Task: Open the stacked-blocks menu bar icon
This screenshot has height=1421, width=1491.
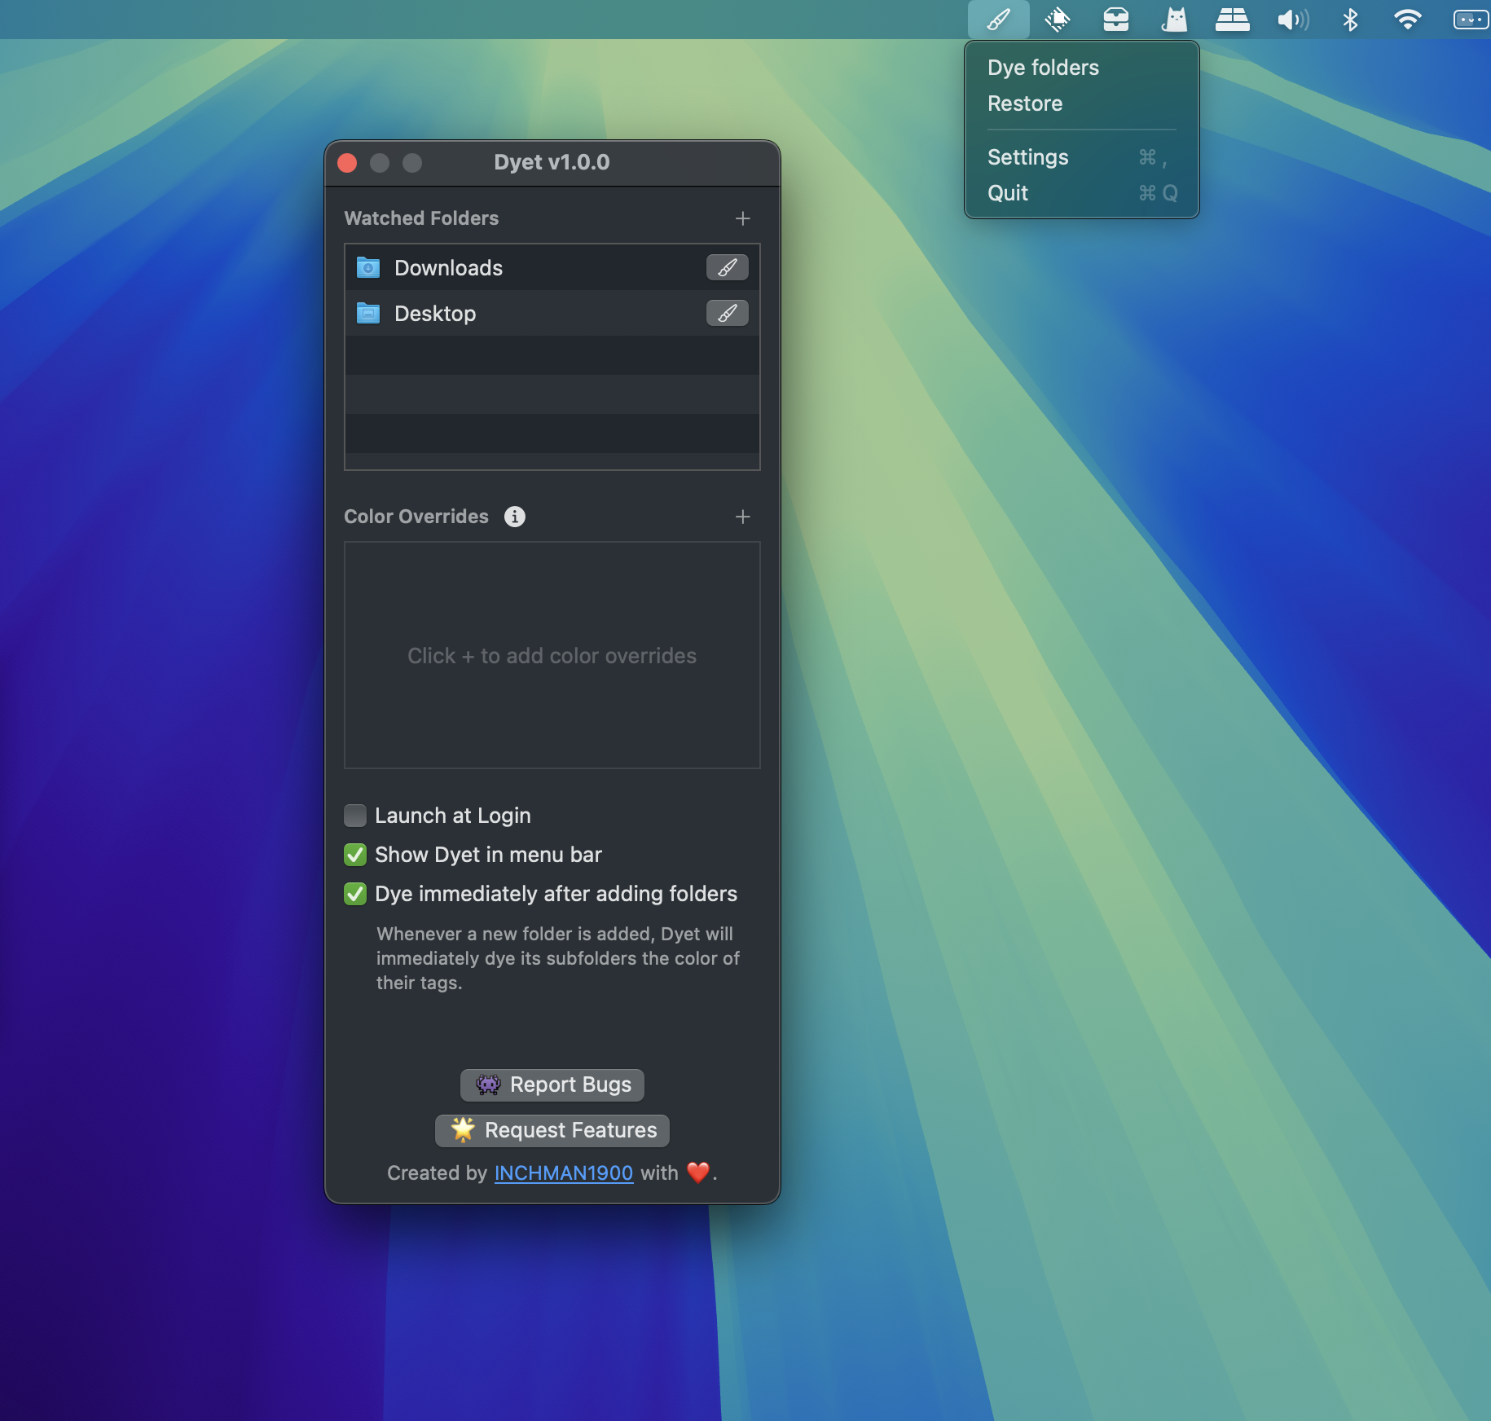Action: [x=1232, y=19]
